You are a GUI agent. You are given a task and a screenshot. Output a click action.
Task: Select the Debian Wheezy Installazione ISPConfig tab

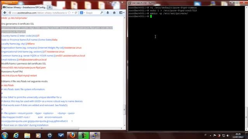coord(25,7)
